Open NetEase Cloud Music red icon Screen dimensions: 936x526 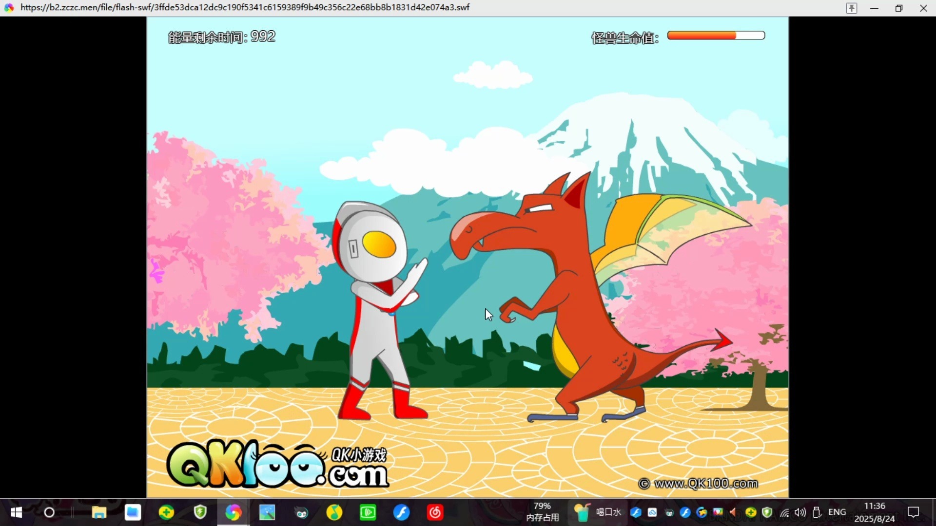pyautogui.click(x=435, y=512)
